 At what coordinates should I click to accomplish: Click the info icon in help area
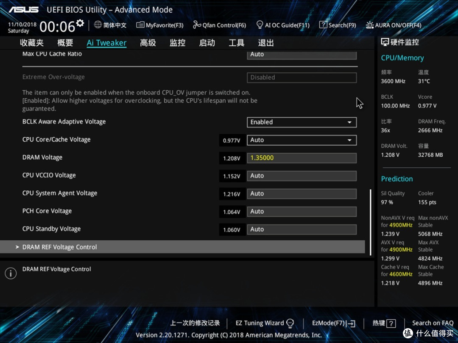coord(11,273)
